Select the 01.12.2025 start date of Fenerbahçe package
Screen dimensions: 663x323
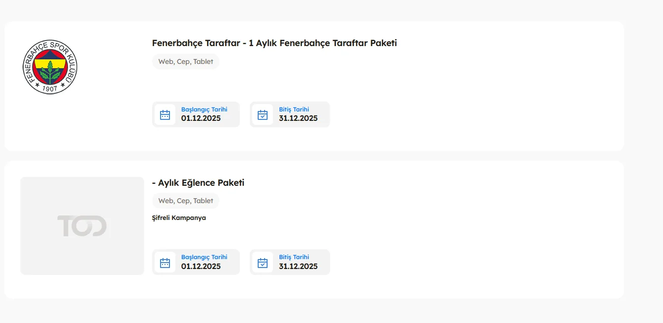click(201, 118)
